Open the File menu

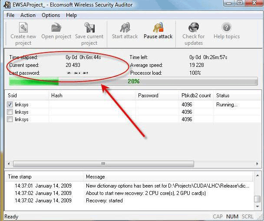coord(10,15)
